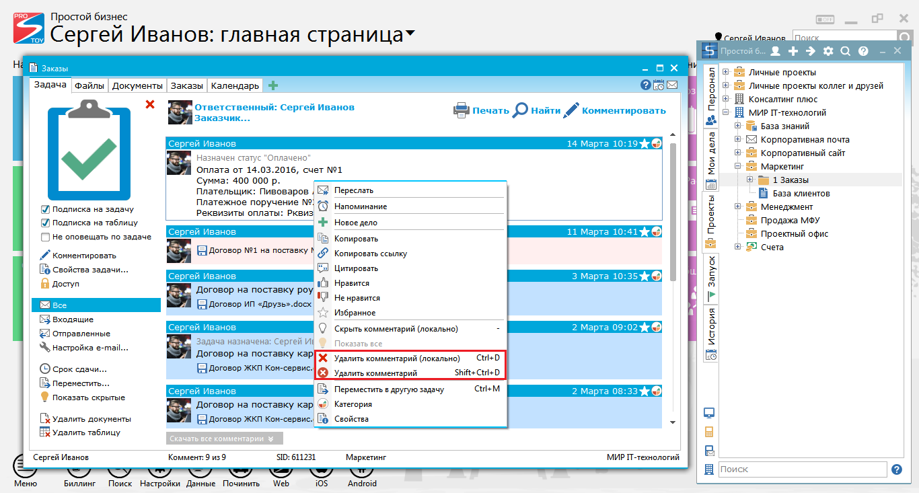Click star icon on 14 Марта 10:19 comment
Image resolution: width=919 pixels, height=493 pixels.
(644, 143)
